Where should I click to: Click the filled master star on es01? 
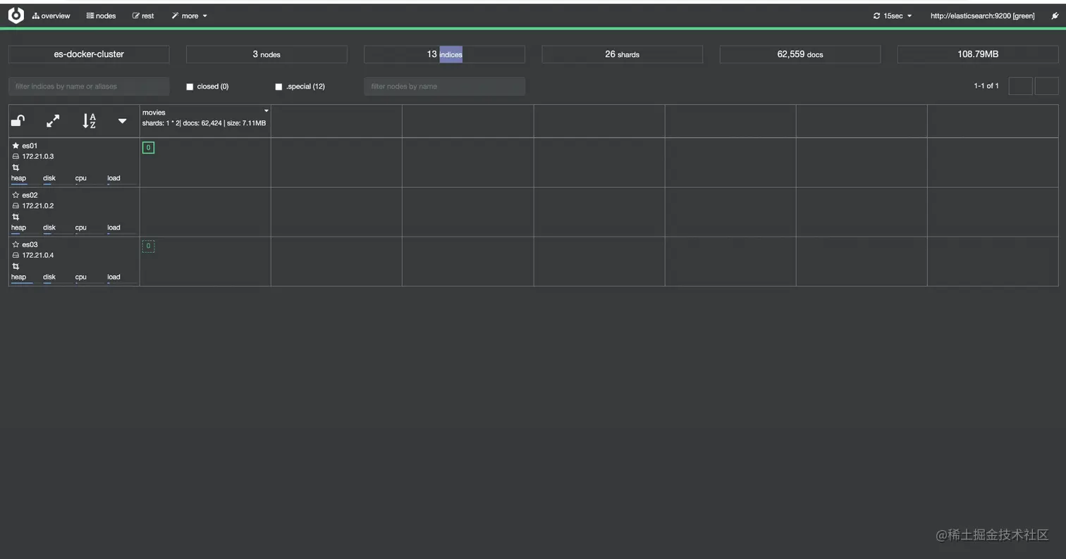(16, 146)
